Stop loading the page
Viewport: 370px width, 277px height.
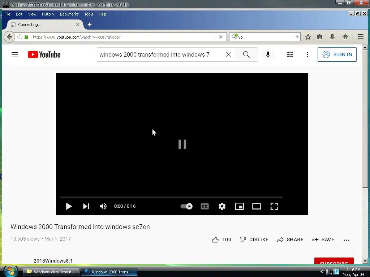point(221,37)
